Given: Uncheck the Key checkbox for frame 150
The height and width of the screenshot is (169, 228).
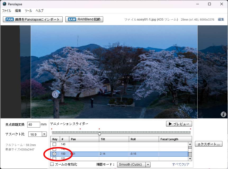Looking at the screenshot, I should (54, 154).
